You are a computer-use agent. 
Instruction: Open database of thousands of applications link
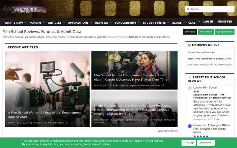coord(149,37)
